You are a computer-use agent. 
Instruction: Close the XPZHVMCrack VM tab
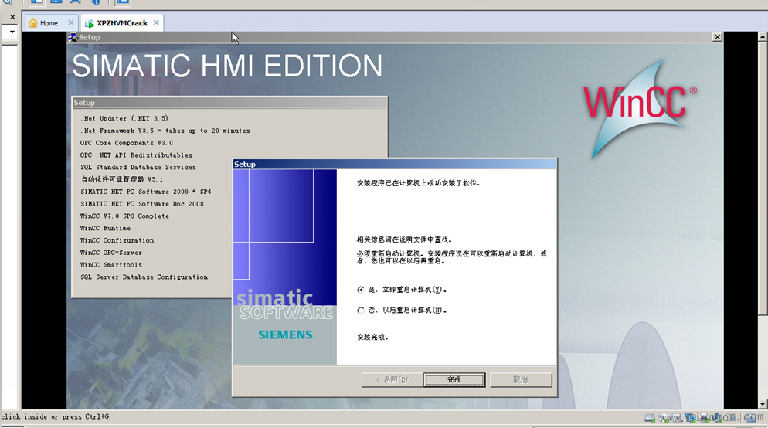pyautogui.click(x=156, y=23)
